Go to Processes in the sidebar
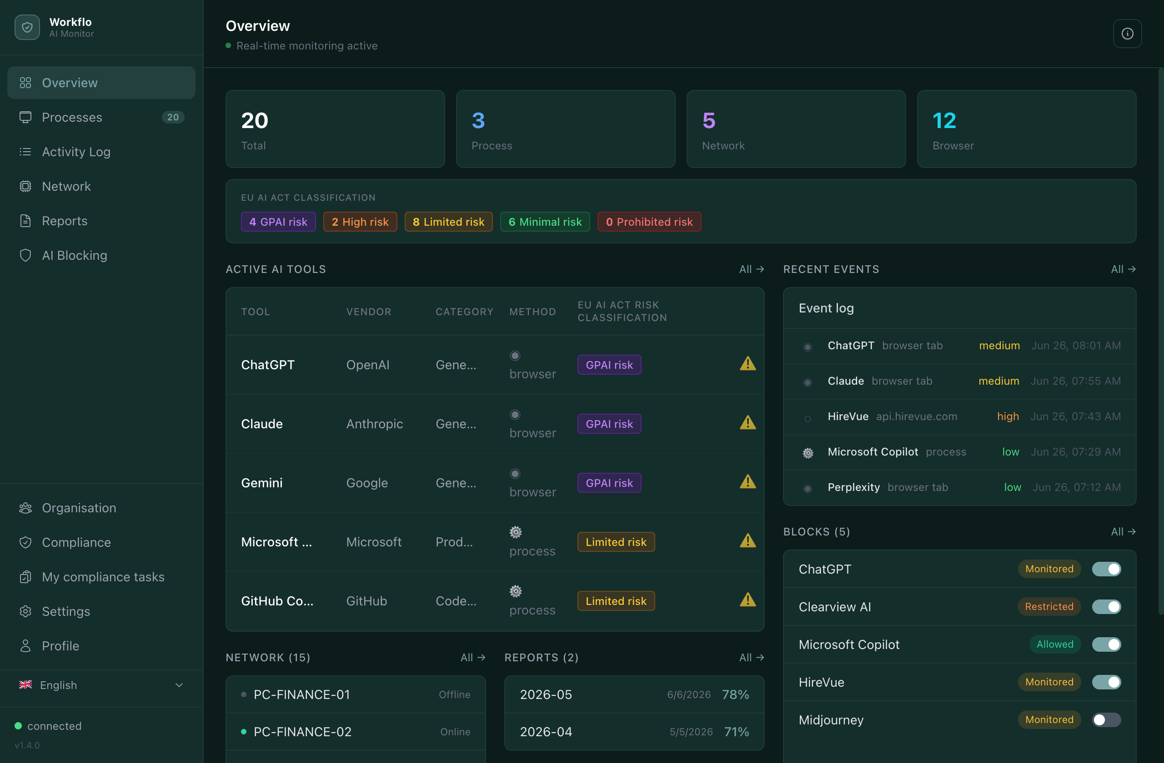This screenshot has width=1164, height=763. point(101,117)
